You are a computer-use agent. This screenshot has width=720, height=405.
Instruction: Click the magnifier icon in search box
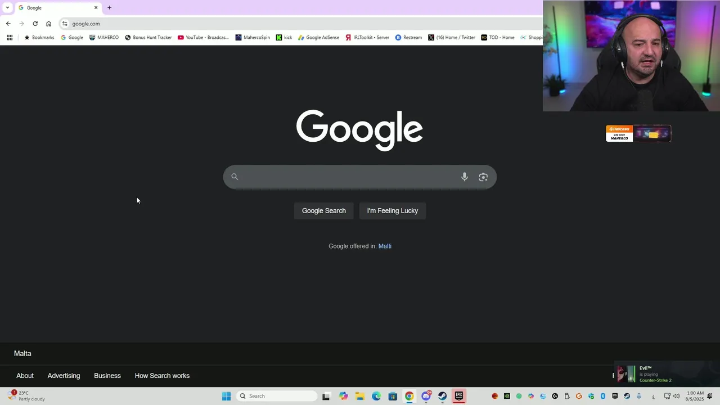[235, 177]
